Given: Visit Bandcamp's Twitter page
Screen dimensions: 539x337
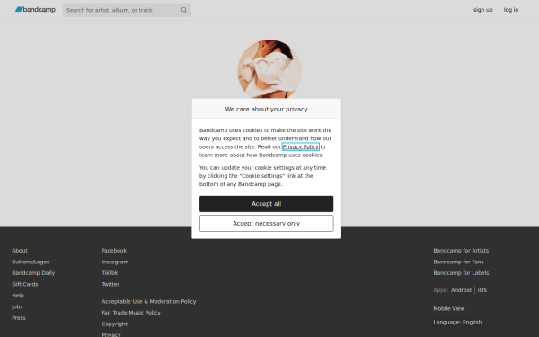Looking at the screenshot, I should (110, 284).
